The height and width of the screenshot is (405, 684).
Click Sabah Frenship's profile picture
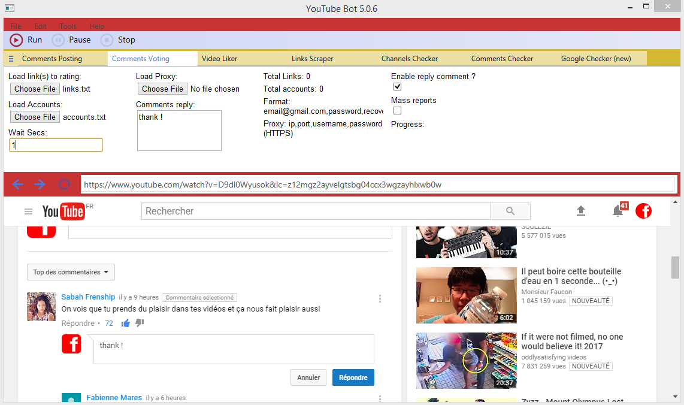[41, 307]
